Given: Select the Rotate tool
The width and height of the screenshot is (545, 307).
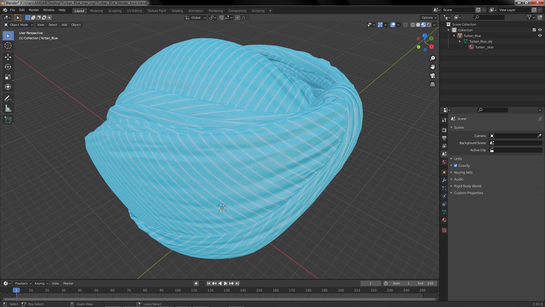Looking at the screenshot, I should click(x=8, y=67).
